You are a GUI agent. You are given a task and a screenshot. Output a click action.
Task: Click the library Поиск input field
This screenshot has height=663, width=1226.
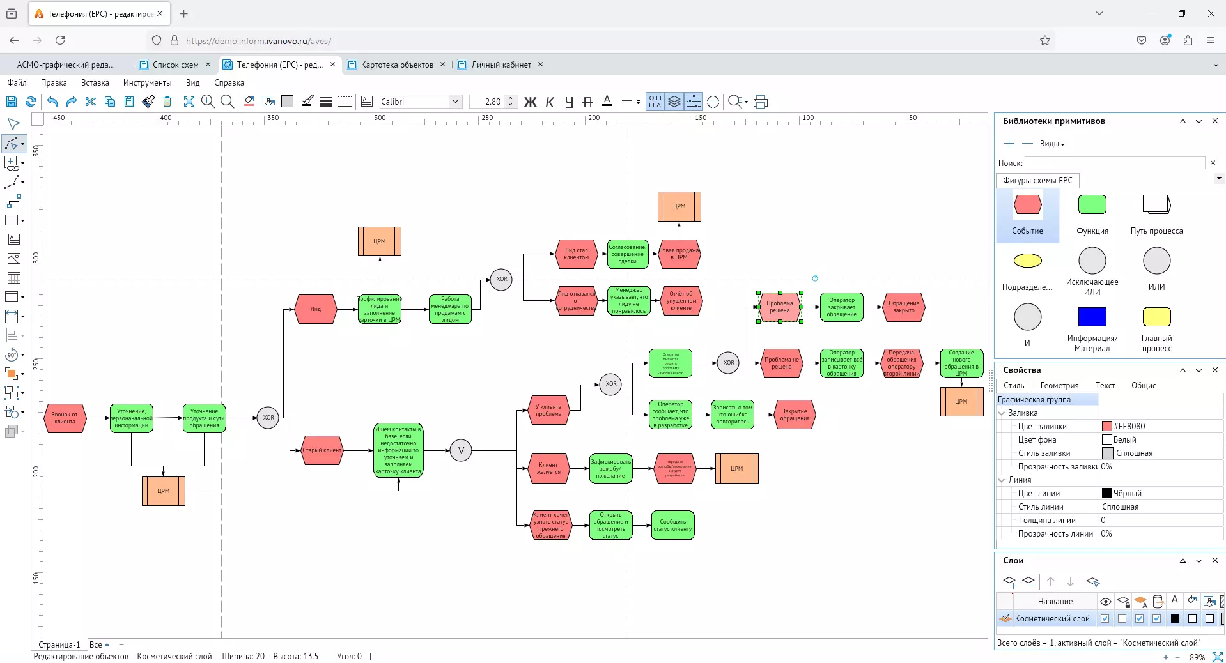pos(1115,163)
